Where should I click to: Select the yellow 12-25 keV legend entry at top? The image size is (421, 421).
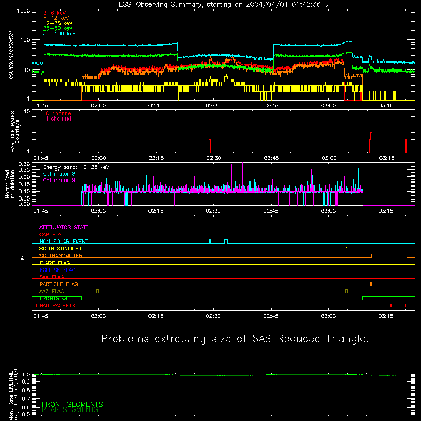(58, 23)
